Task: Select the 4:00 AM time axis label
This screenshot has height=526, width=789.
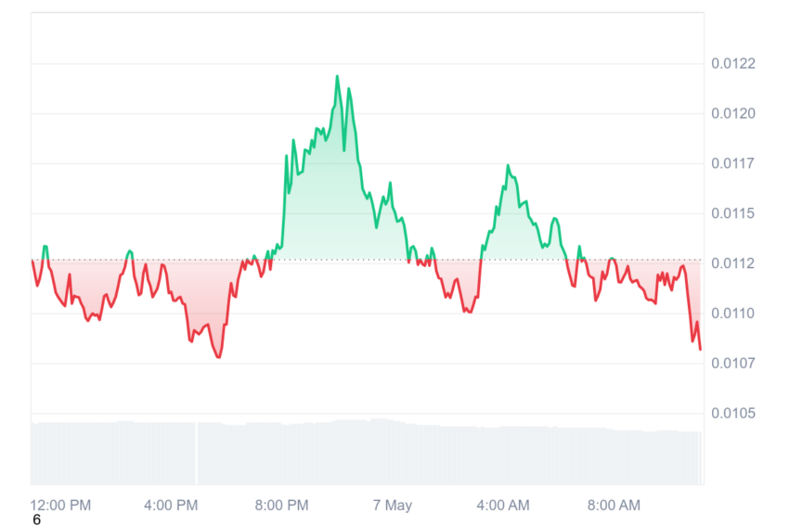Action: 503,505
